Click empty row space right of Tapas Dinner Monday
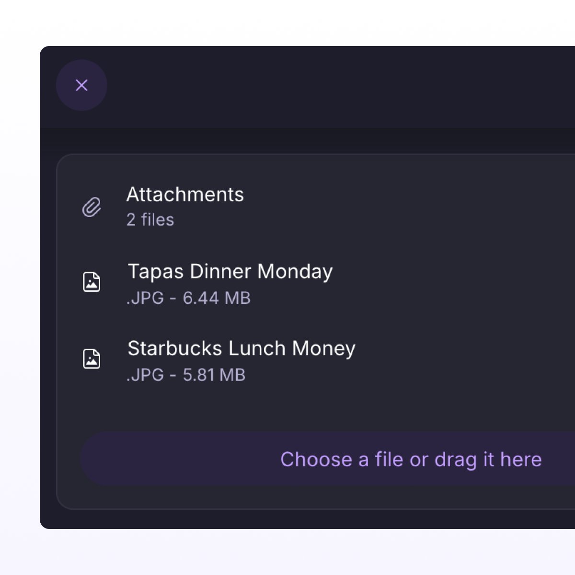 455,283
